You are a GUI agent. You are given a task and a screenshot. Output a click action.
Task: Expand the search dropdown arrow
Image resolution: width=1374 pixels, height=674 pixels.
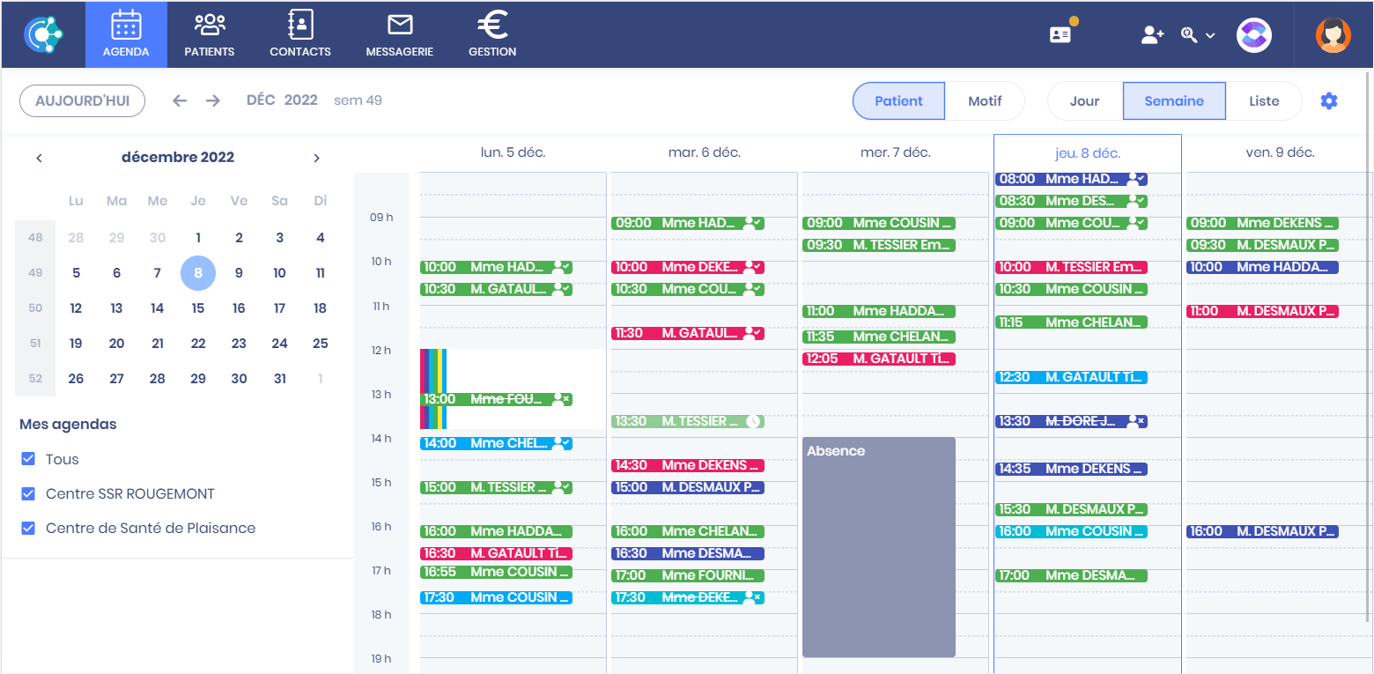[1210, 35]
